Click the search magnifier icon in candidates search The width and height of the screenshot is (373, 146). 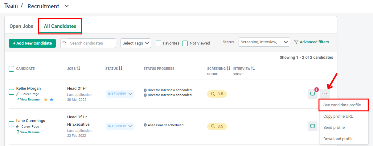click(x=64, y=43)
